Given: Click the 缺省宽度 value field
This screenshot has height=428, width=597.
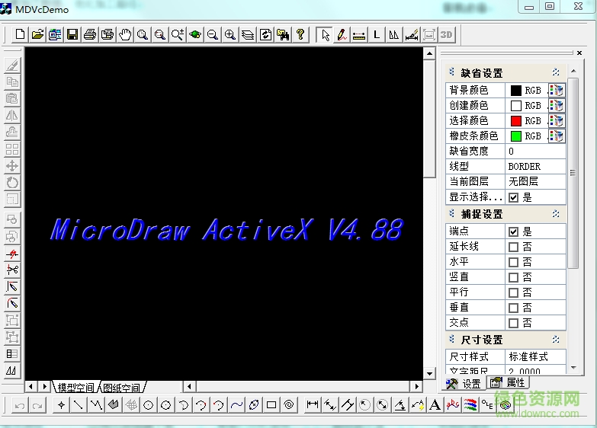Looking at the screenshot, I should click(535, 151).
